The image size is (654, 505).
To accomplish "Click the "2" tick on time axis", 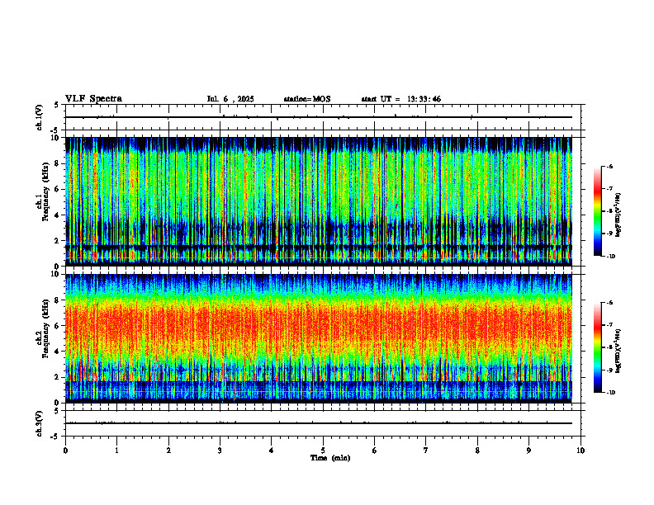I will click(x=168, y=451).
